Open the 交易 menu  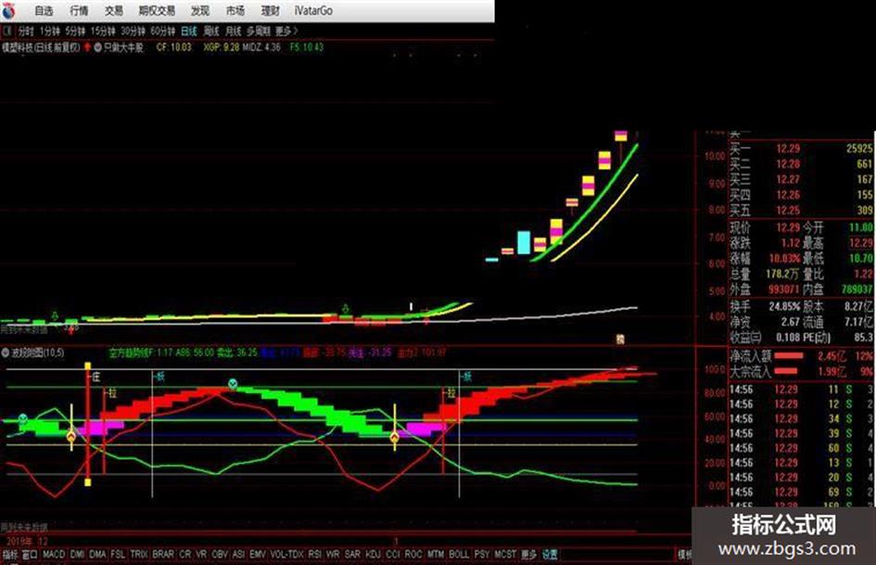coord(114,10)
